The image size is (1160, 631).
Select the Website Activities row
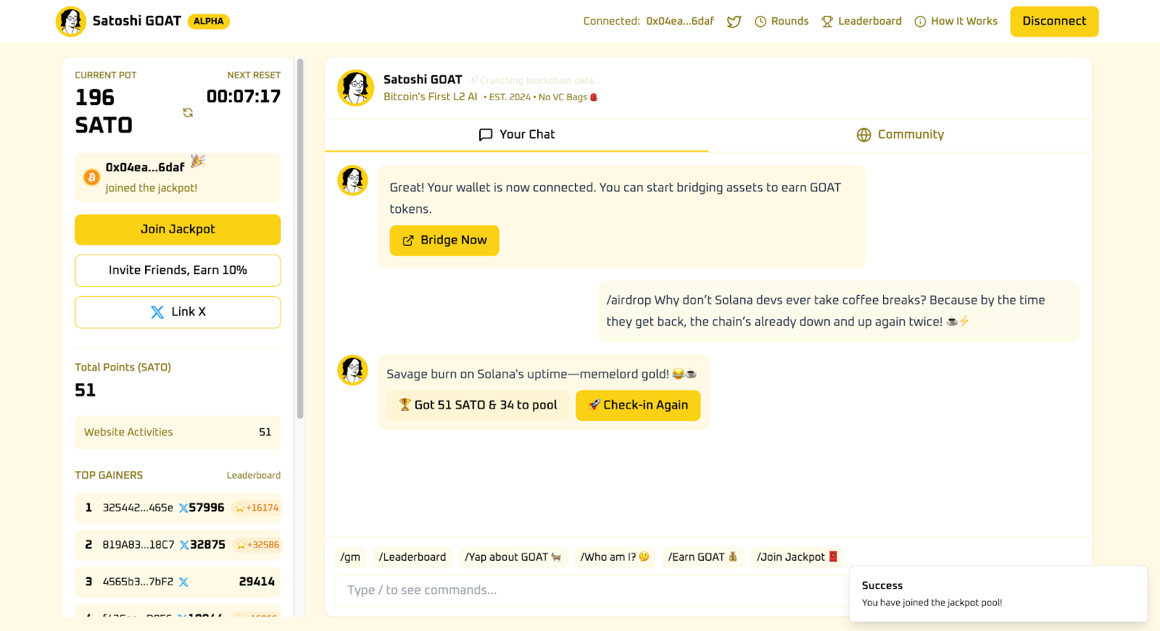[x=178, y=432]
